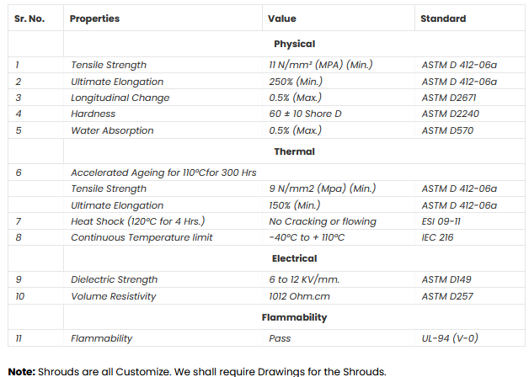Click the Note text about Shrouds
Viewport: 529px width, 377px height.
(197, 371)
